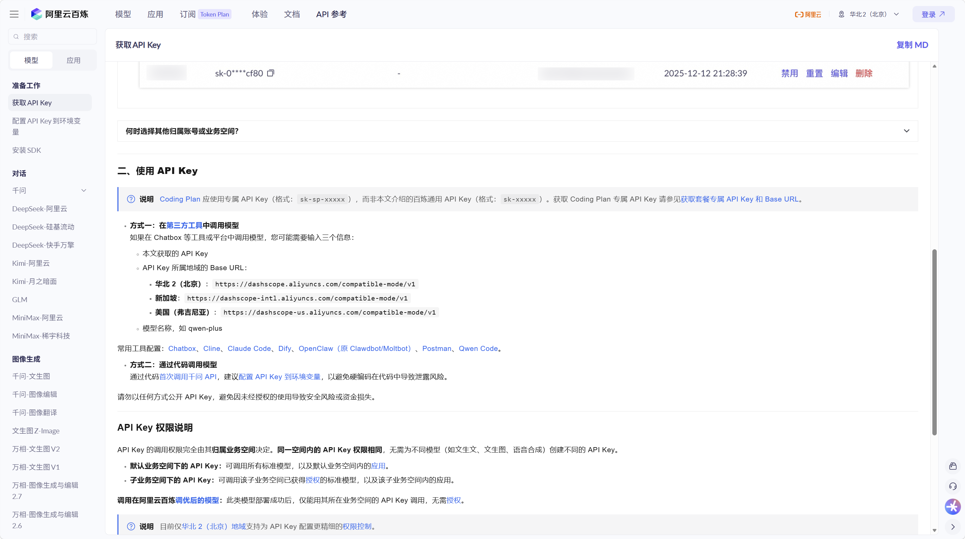965x539 pixels.
Task: Click the headset customer support icon
Action: tap(953, 487)
